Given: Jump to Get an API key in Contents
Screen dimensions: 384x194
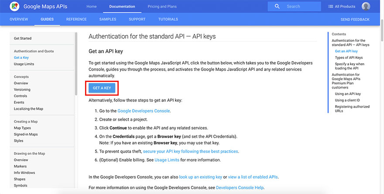Looking at the screenshot, I should (x=346, y=51).
